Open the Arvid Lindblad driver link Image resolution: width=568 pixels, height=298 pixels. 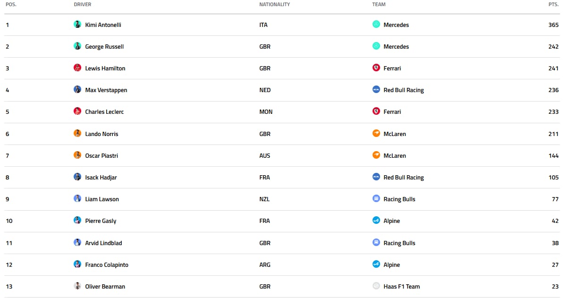coord(103,243)
